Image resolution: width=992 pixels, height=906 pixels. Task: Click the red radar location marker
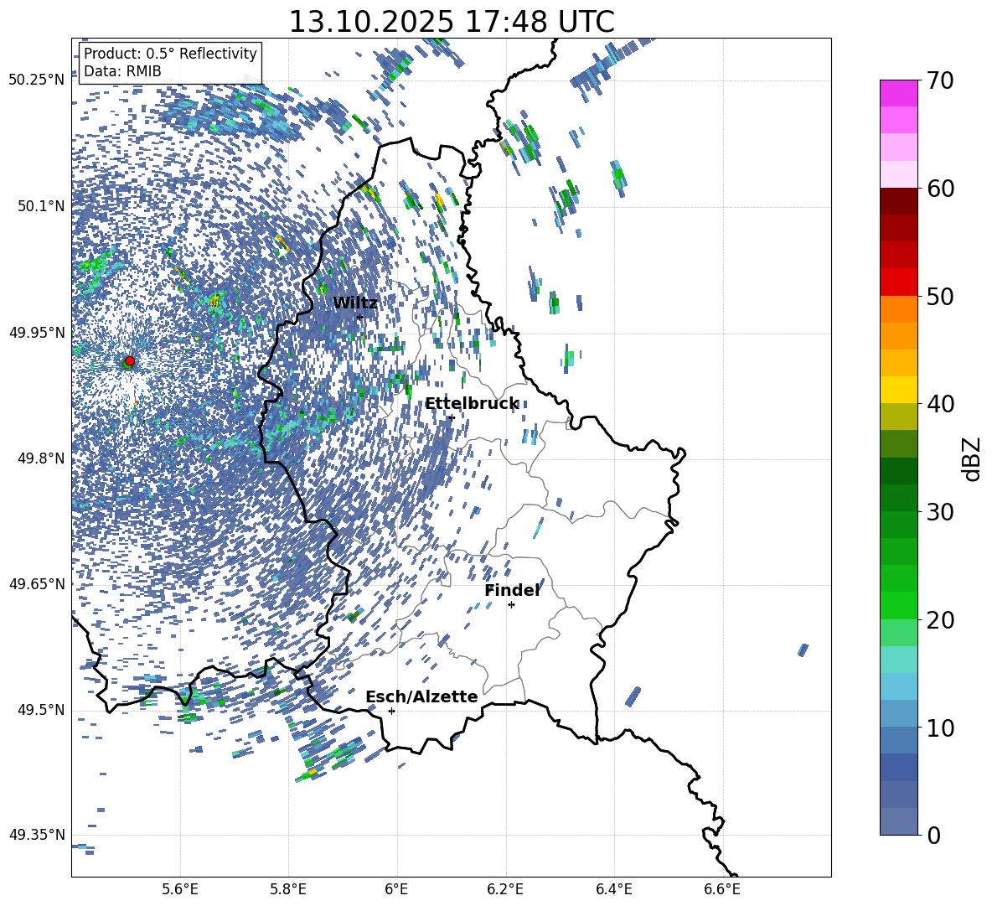coord(130,360)
